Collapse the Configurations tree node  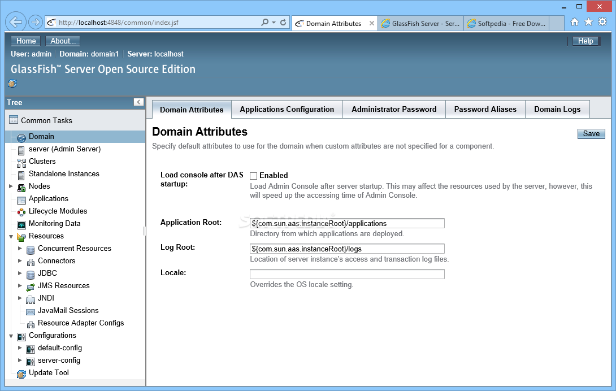point(11,336)
